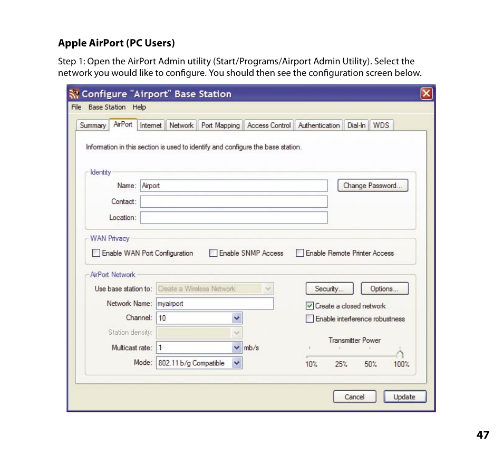Click the empty Location field

tap(234, 218)
